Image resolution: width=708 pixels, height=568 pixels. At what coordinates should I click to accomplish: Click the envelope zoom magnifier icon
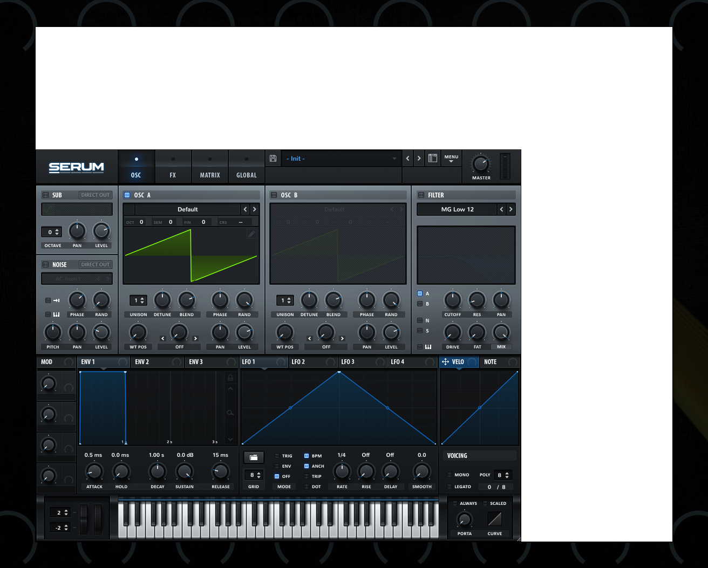pyautogui.click(x=230, y=413)
